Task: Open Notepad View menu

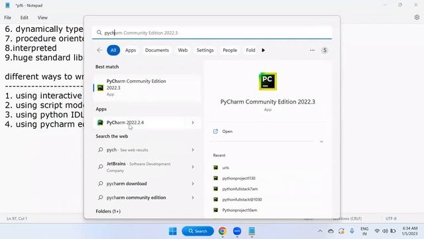Action: click(42, 18)
